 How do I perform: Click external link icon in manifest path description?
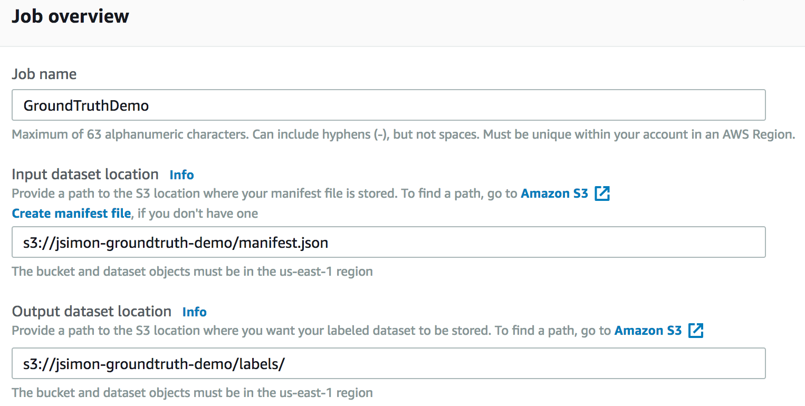(x=602, y=194)
